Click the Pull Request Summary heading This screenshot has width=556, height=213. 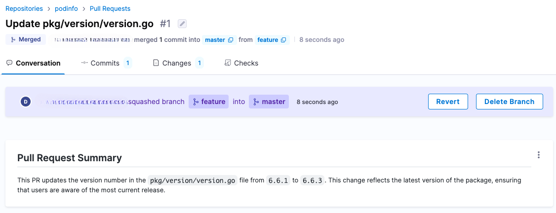coord(70,158)
